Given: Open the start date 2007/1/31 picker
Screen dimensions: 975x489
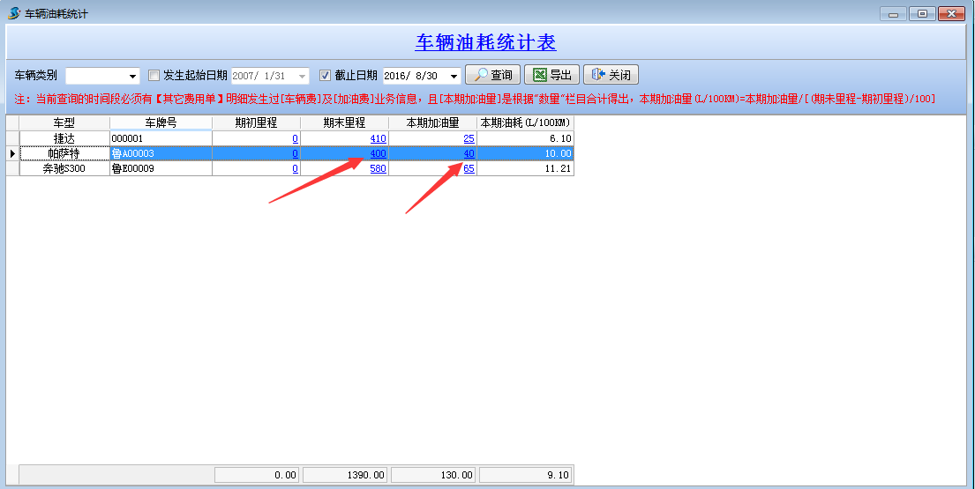Looking at the screenshot, I should tap(303, 77).
